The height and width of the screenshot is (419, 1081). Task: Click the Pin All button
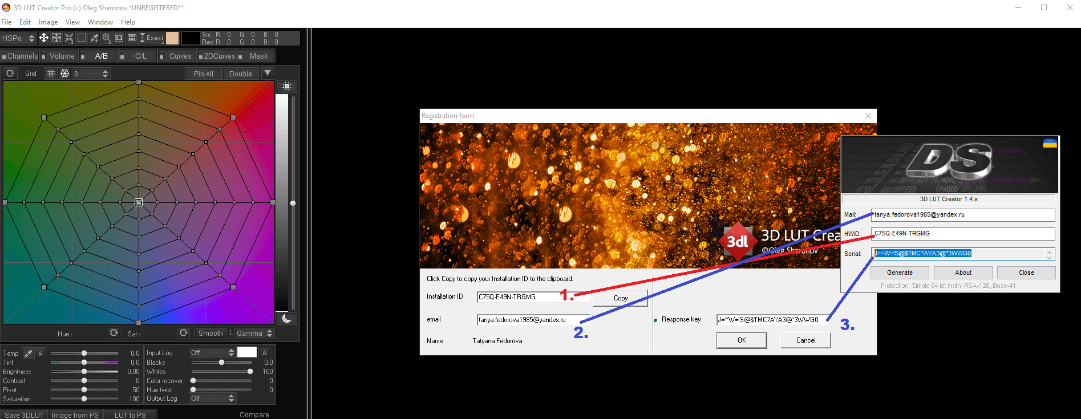204,74
